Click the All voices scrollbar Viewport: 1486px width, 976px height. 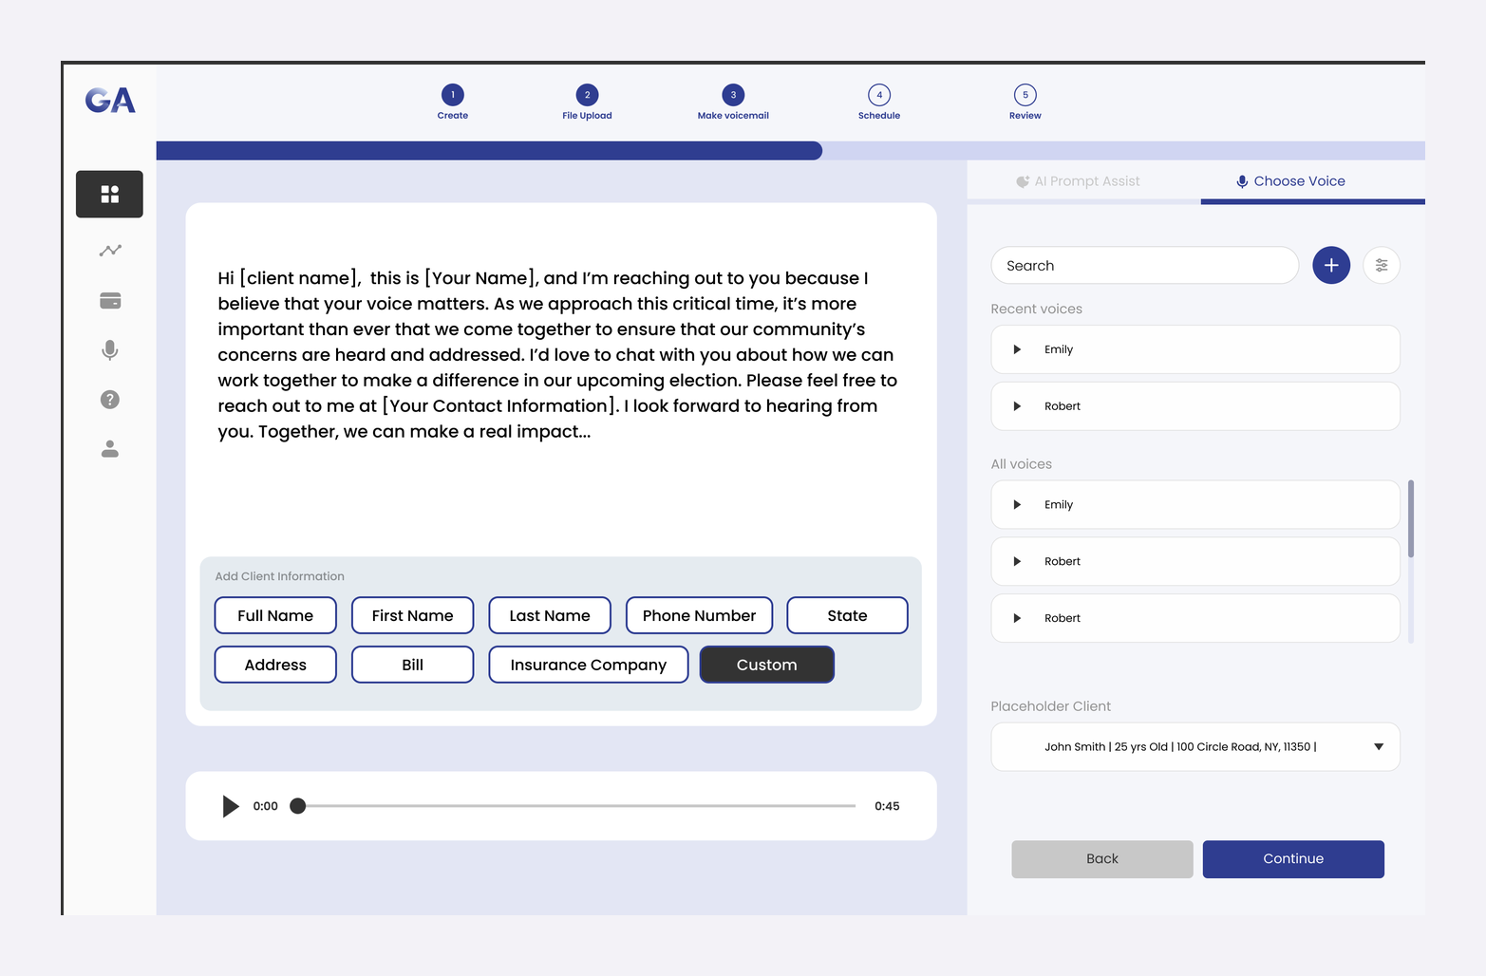click(1411, 519)
